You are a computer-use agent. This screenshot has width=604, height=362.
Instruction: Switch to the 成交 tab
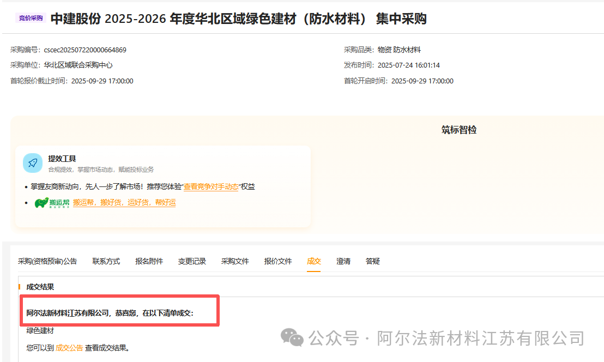pos(314,262)
